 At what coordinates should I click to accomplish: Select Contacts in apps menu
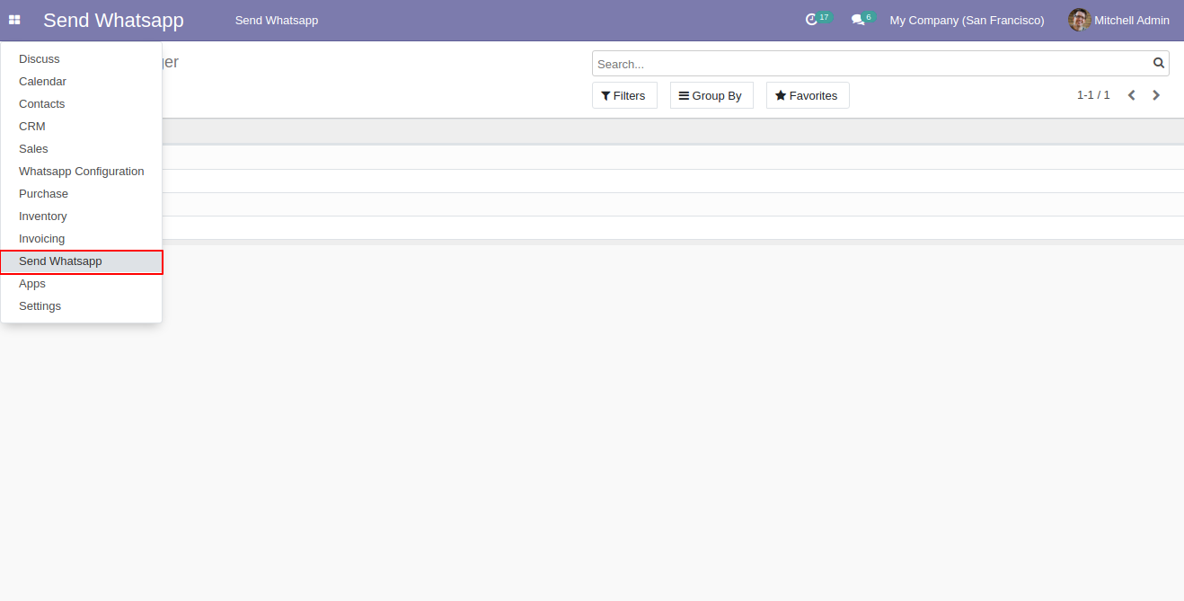(x=81, y=103)
